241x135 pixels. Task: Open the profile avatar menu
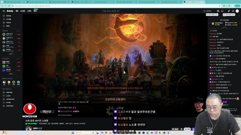point(237,11)
